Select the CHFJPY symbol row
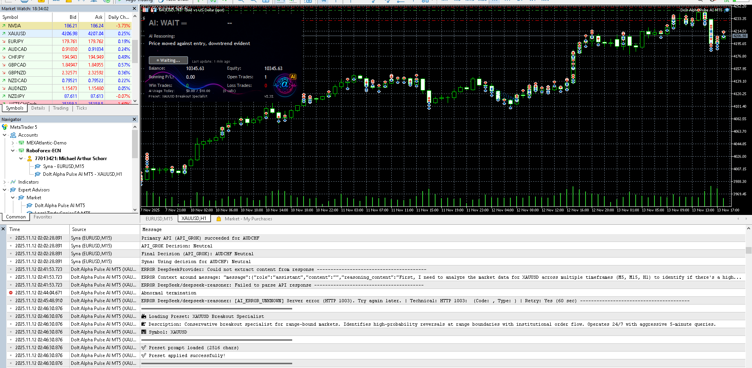 (x=66, y=57)
